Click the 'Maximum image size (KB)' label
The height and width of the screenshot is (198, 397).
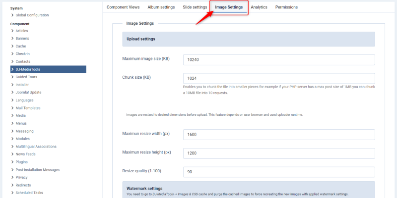click(146, 59)
